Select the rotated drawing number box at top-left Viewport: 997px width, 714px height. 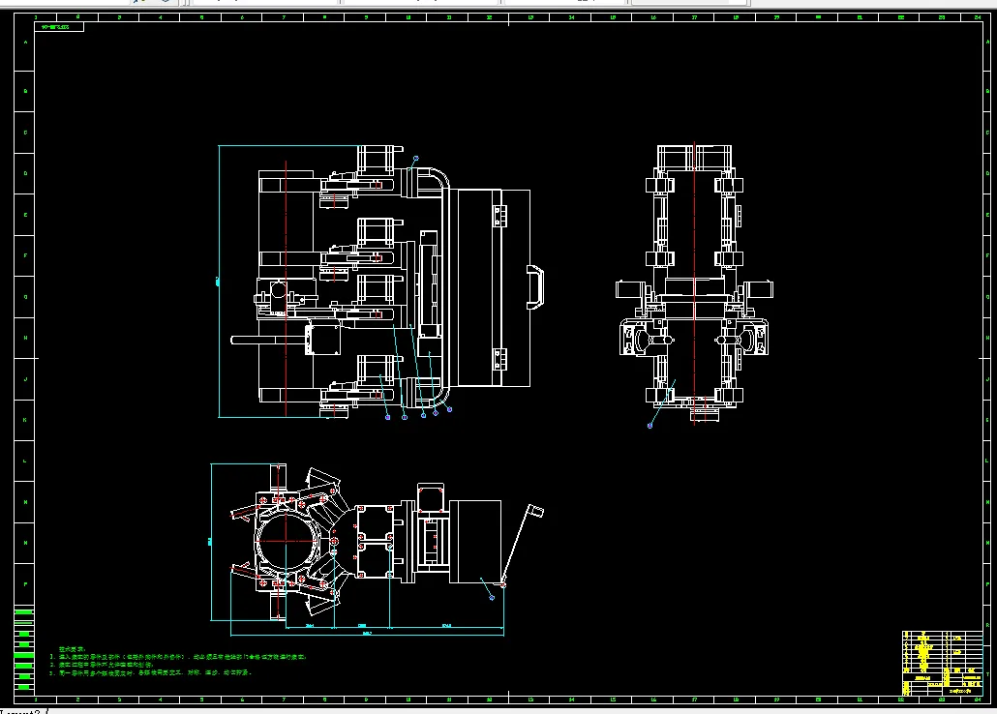pos(59,27)
